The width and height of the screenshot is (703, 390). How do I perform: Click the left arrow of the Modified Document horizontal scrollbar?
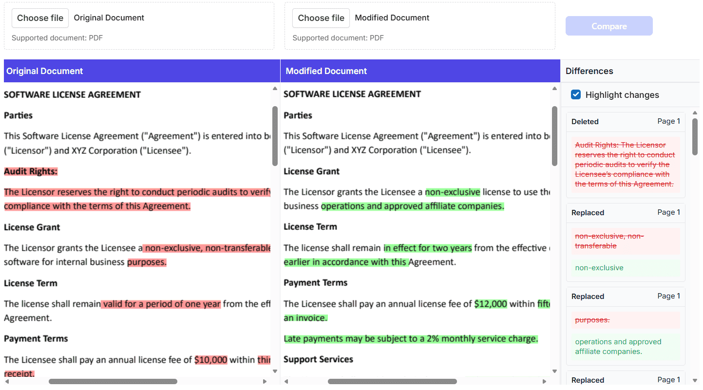point(287,381)
